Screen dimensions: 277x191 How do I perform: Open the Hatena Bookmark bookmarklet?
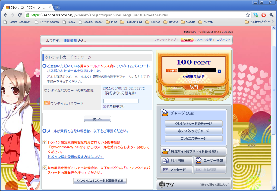(17, 22)
